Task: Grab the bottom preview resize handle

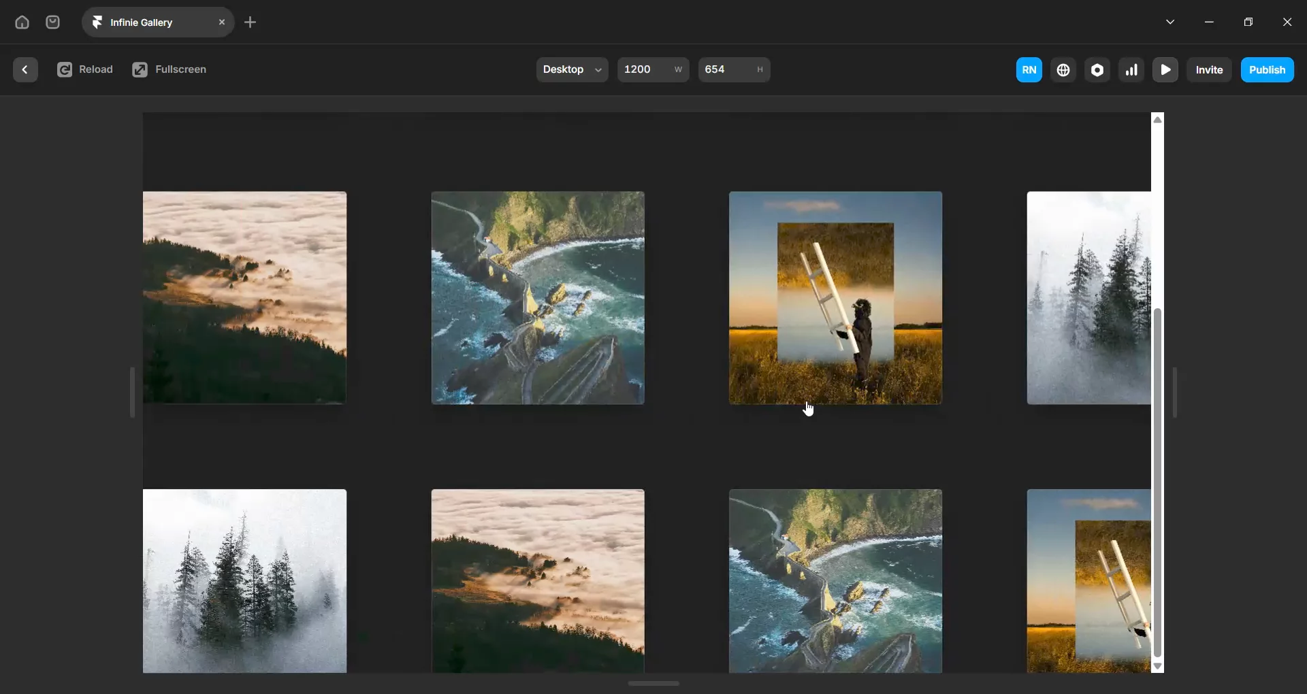Action: point(653,684)
